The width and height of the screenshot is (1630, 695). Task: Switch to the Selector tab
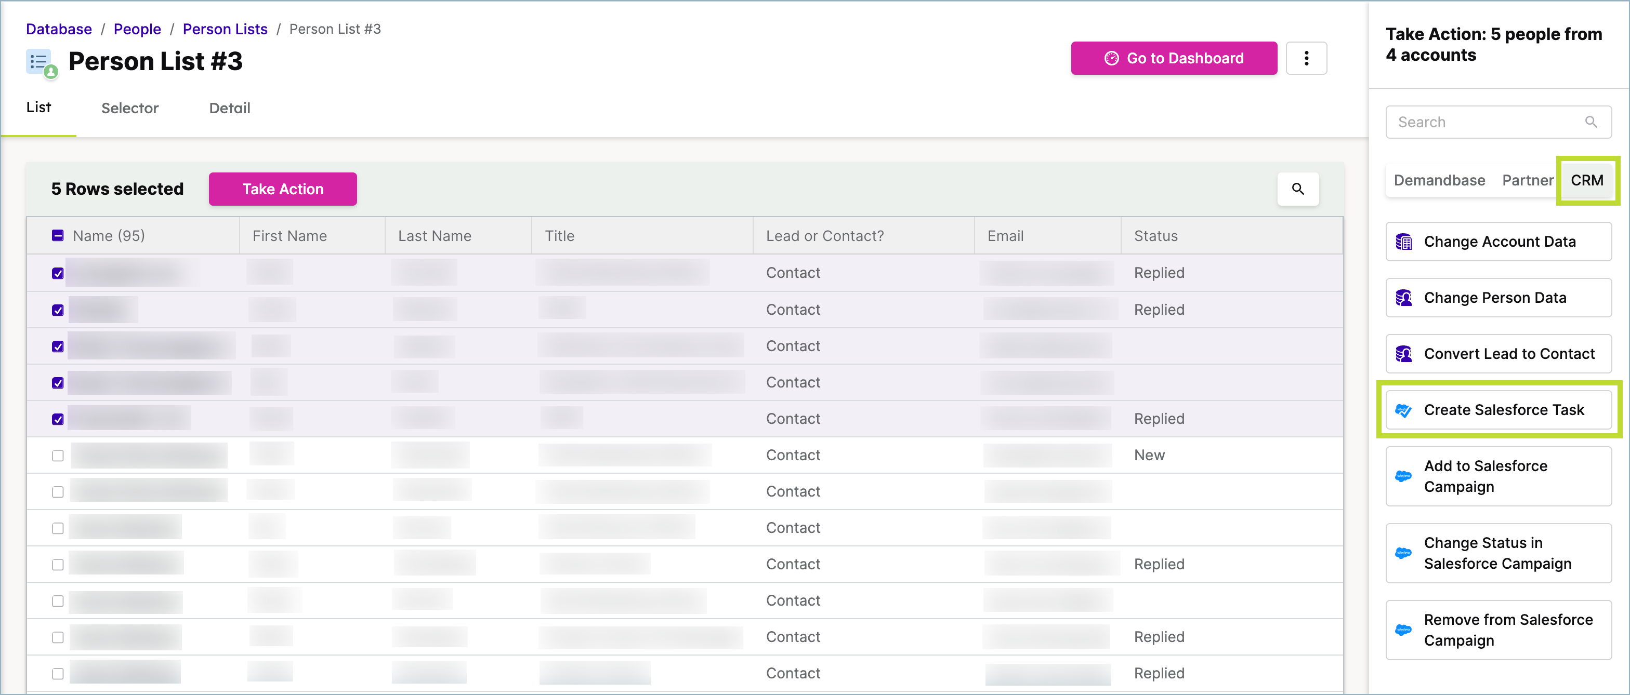click(130, 108)
